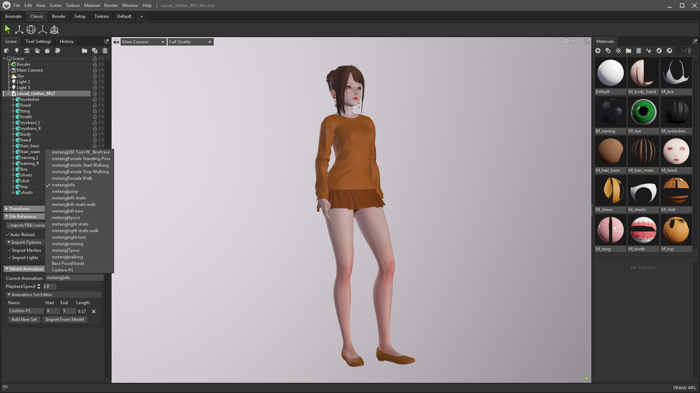Select the Texture workspace tab
700x393 pixels.
101,16
